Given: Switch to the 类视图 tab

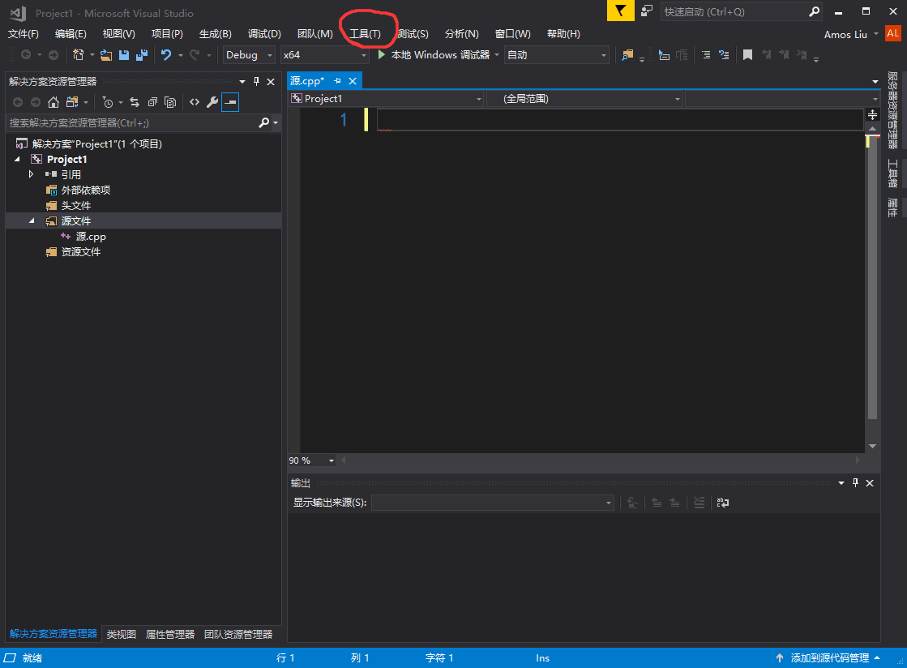Looking at the screenshot, I should point(121,635).
